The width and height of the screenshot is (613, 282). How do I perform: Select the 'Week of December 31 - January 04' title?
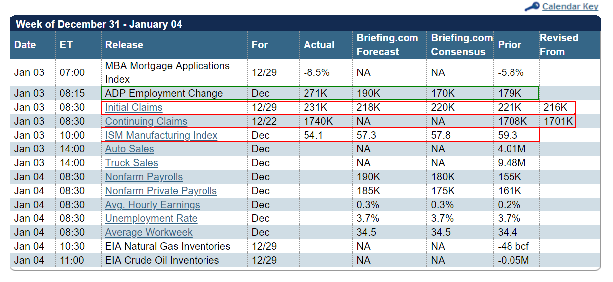pyautogui.click(x=99, y=24)
